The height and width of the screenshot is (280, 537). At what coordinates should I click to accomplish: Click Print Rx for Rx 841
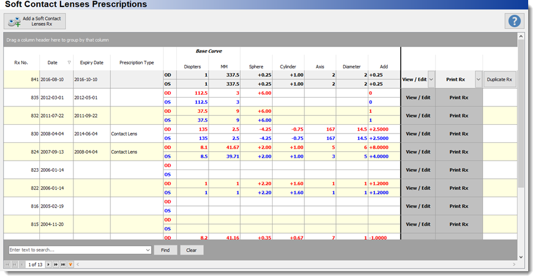coord(455,79)
